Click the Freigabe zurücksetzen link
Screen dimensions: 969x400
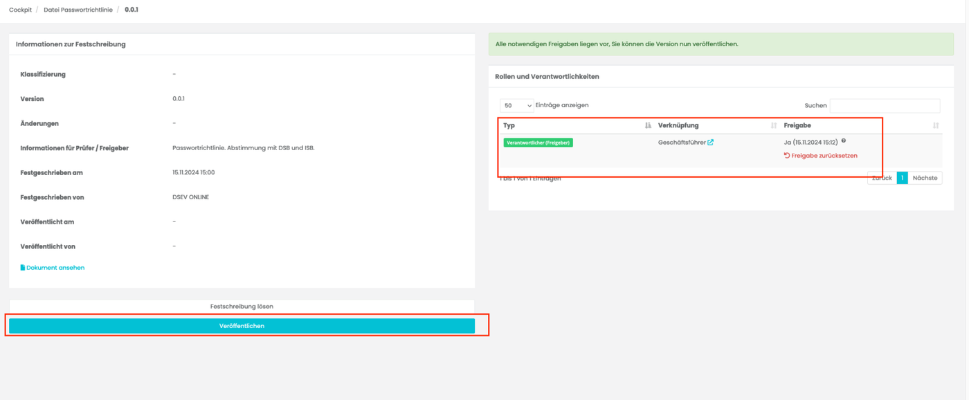tap(824, 156)
